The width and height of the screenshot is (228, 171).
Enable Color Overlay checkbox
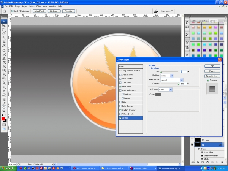(x=120, y=106)
